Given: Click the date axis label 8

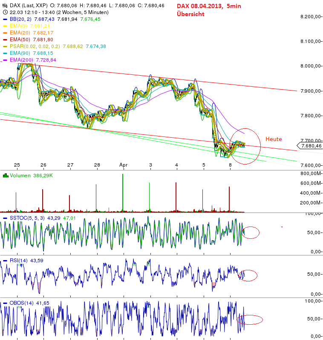Looking at the screenshot, I should click(x=230, y=165).
